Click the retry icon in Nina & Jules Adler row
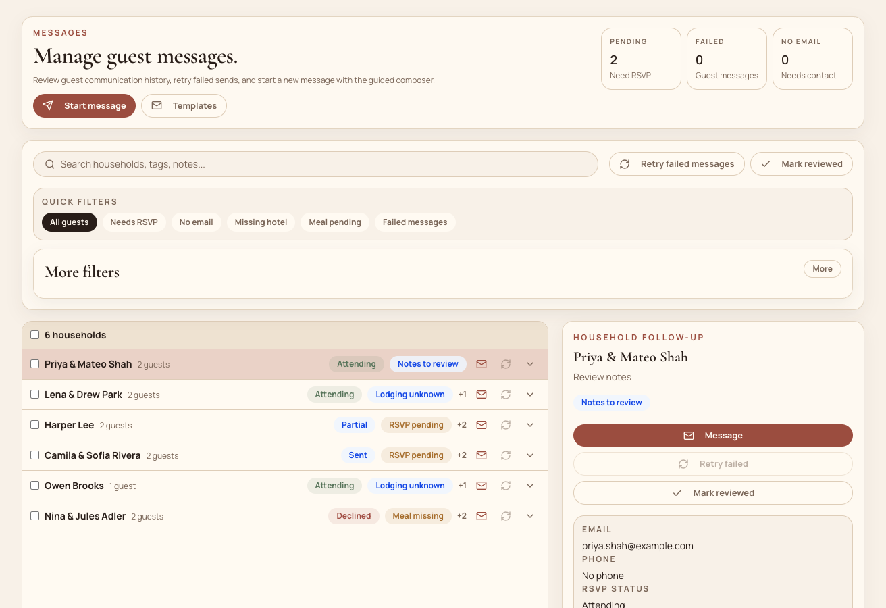886x608 pixels. [506, 516]
